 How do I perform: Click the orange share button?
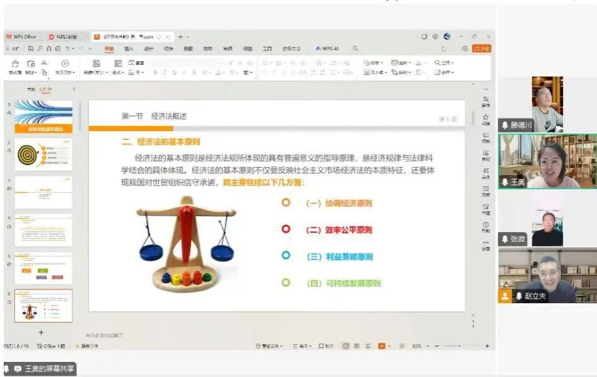[482, 49]
